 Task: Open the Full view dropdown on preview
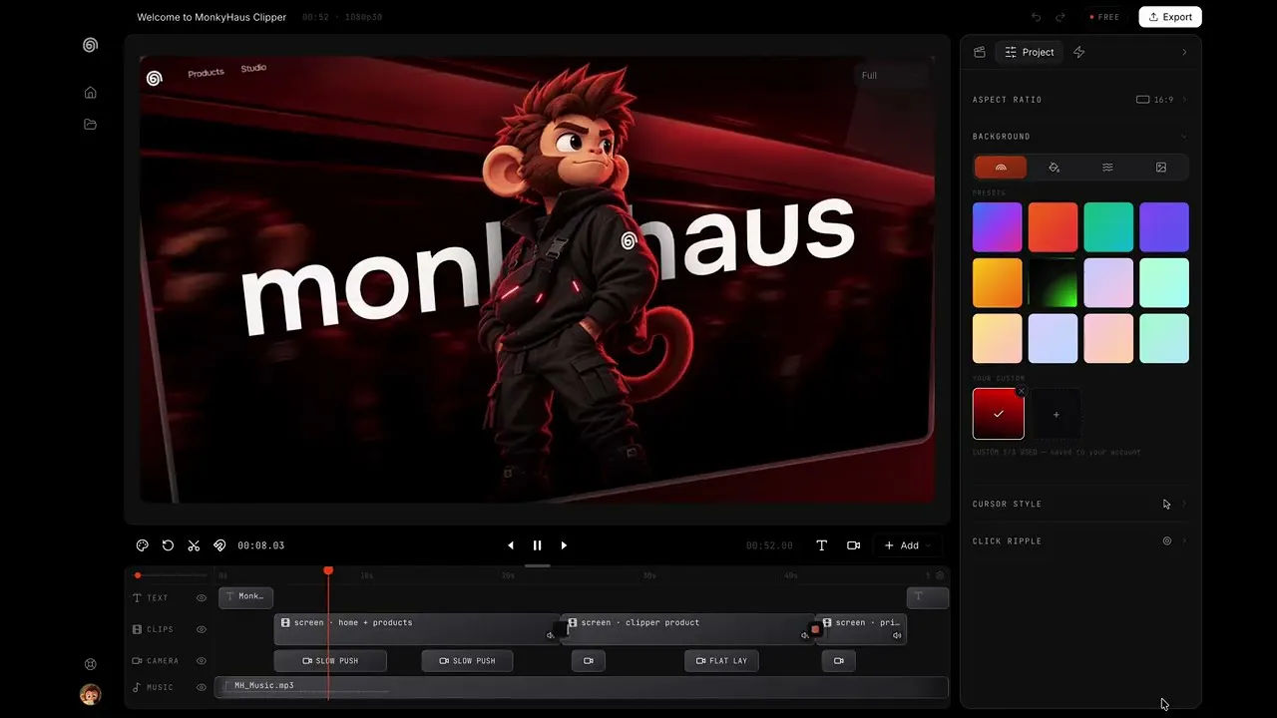coord(892,76)
